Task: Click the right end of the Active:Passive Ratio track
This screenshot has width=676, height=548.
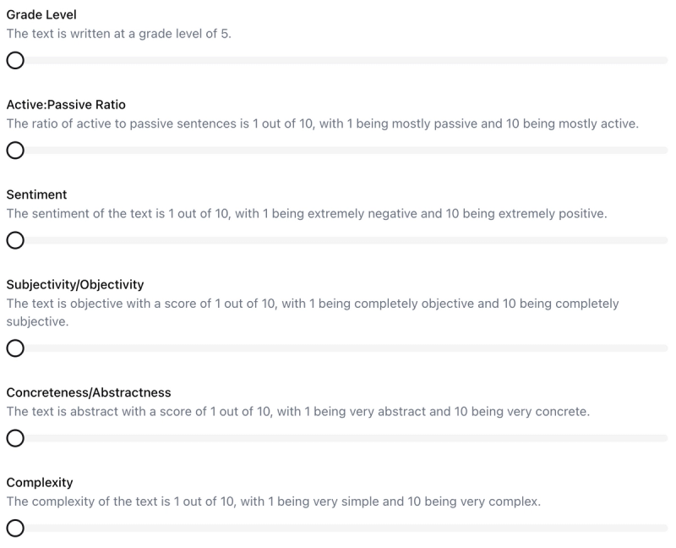Action: tap(665, 151)
